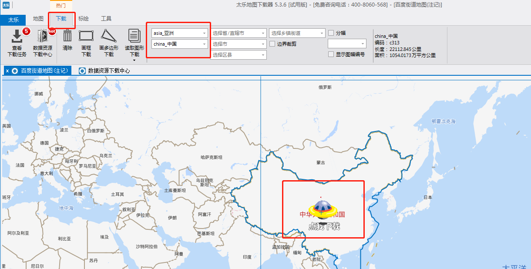Click the 土耳其 label on the map

tap(118, 194)
